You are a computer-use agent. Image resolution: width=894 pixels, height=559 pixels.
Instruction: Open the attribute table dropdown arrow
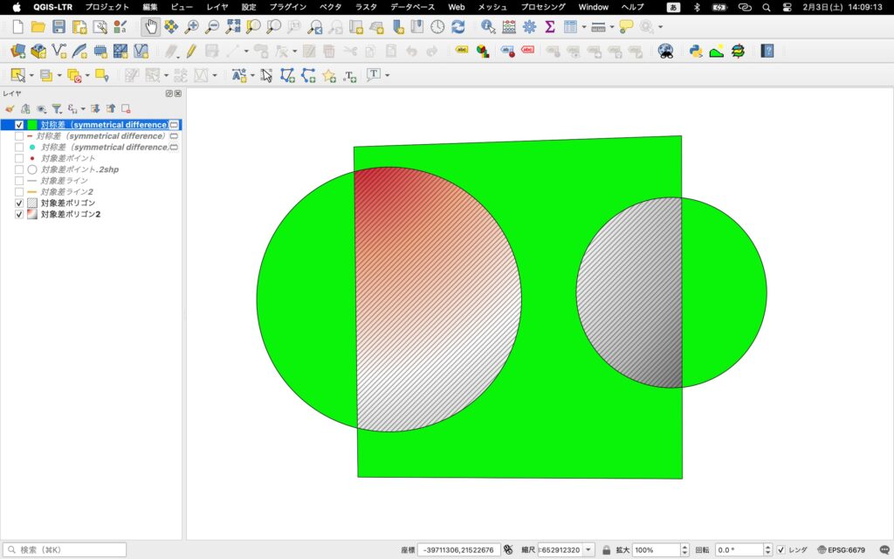584,27
